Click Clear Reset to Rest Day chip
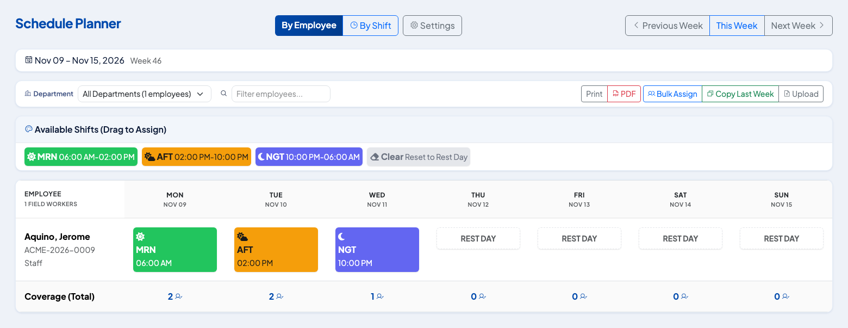 [419, 157]
